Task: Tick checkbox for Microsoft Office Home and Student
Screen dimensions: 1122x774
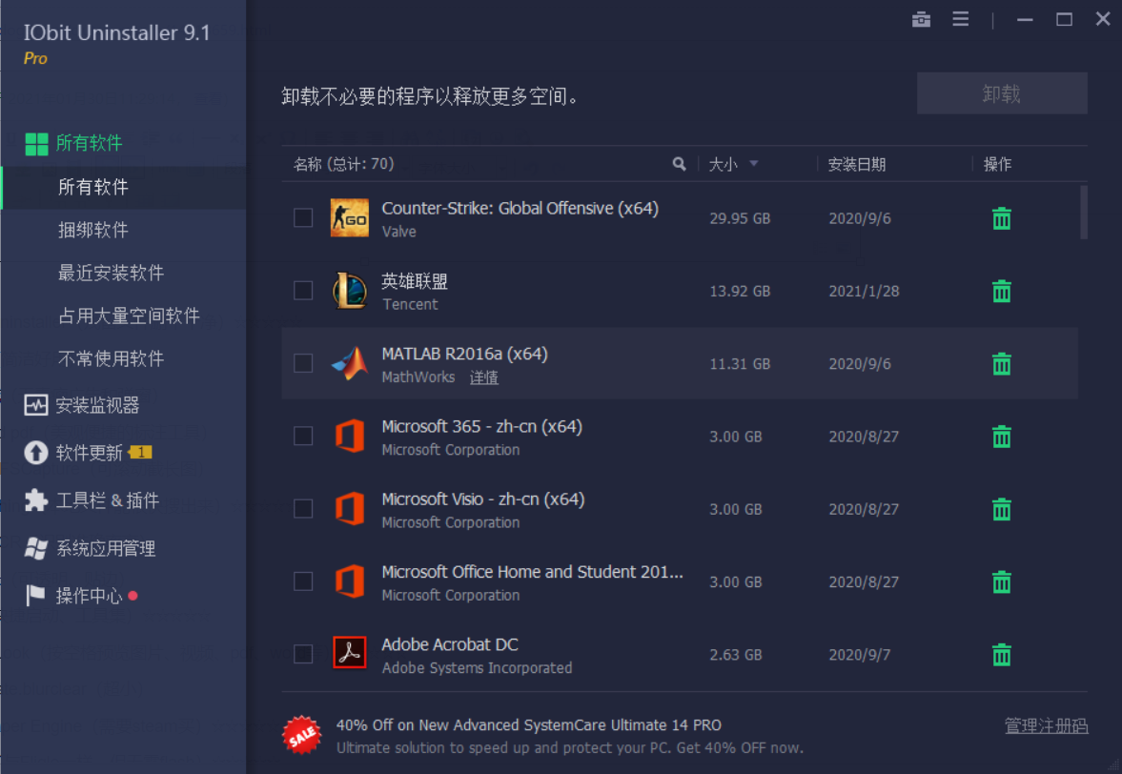Action: (303, 581)
